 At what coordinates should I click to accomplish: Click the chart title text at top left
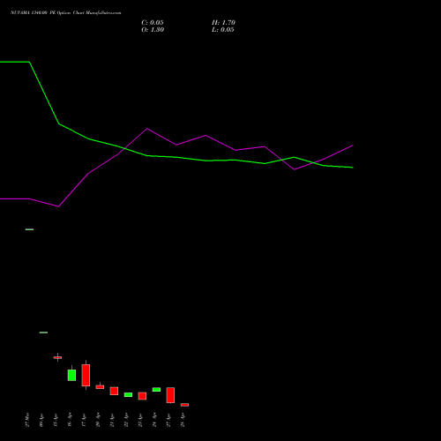(65, 12)
